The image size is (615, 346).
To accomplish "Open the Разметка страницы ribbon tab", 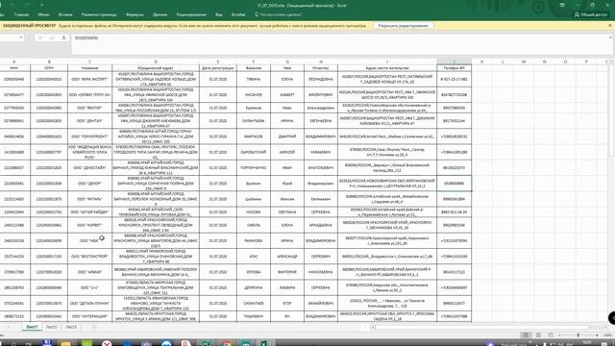I will coord(99,14).
